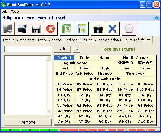Select the A10 Qty cell
This screenshot has width=161, height=133.
pos(146,121)
